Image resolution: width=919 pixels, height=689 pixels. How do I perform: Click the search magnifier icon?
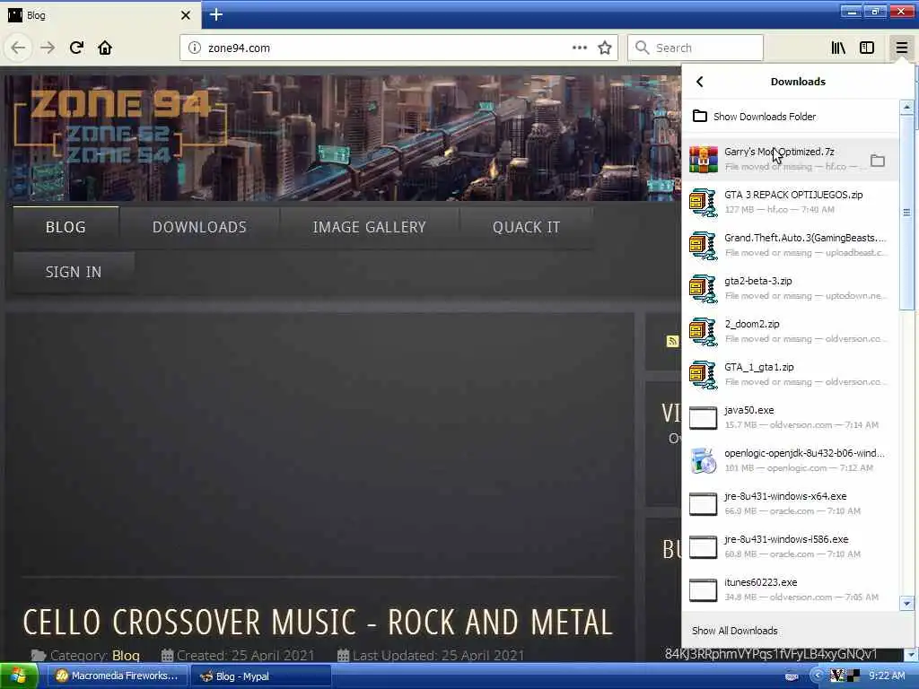(x=643, y=48)
